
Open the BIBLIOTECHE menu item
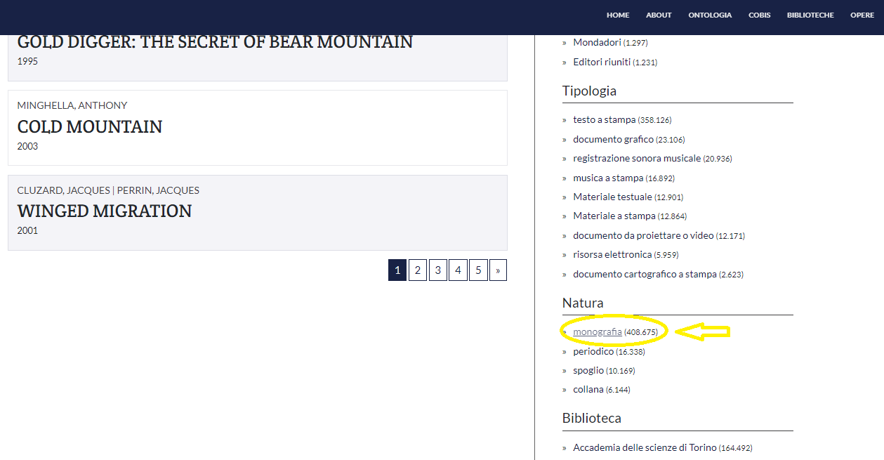(810, 15)
